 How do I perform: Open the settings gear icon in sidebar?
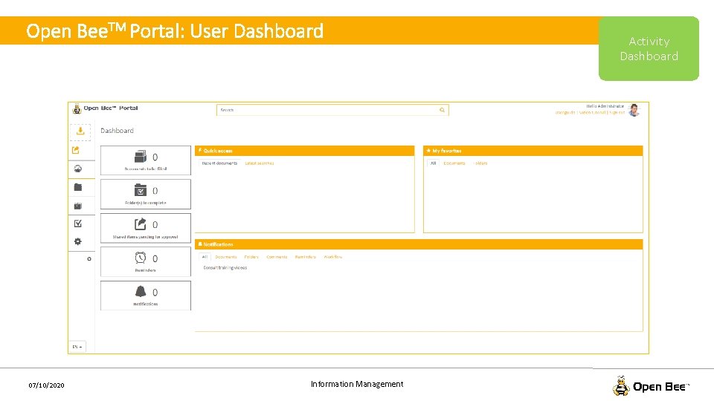(78, 241)
